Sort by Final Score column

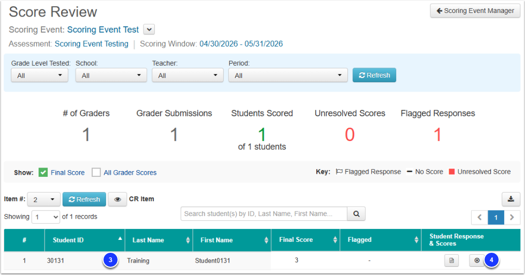coord(305,240)
